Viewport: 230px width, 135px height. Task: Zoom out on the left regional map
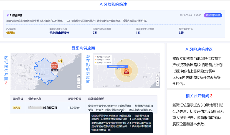[79, 86]
